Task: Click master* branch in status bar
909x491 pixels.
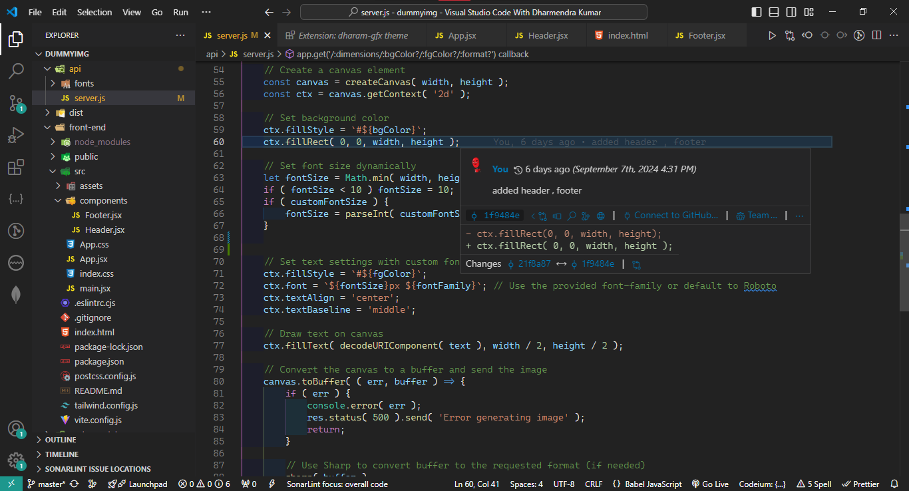Action: tap(46, 484)
